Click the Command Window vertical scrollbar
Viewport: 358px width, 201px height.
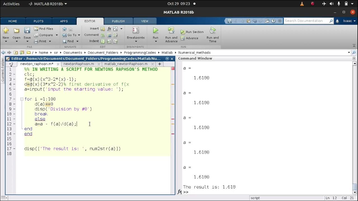(x=354, y=127)
